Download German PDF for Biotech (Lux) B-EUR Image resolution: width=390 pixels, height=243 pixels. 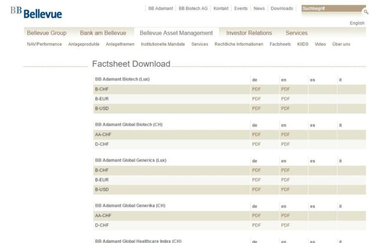point(256,99)
